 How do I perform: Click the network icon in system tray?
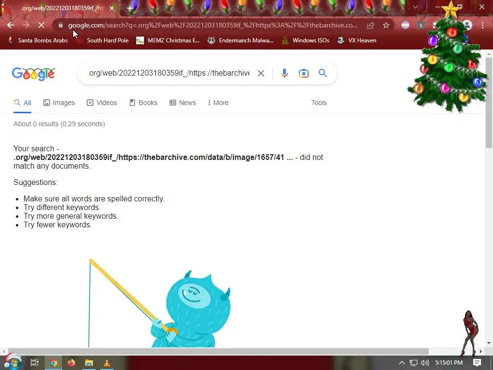click(x=414, y=363)
